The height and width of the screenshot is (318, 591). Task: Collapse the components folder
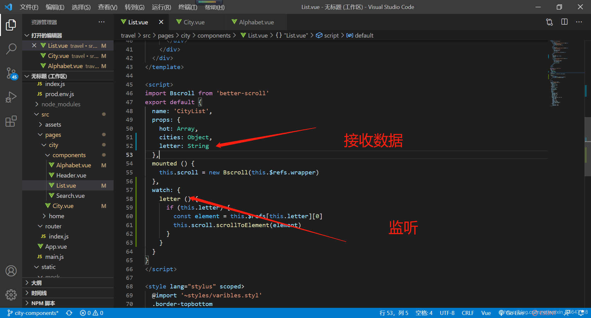69,155
